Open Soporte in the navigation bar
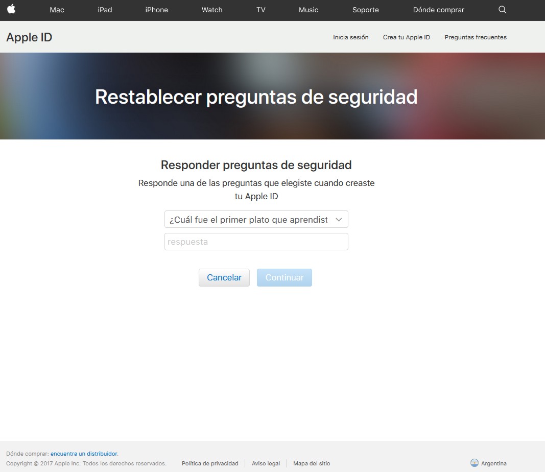 (x=366, y=10)
